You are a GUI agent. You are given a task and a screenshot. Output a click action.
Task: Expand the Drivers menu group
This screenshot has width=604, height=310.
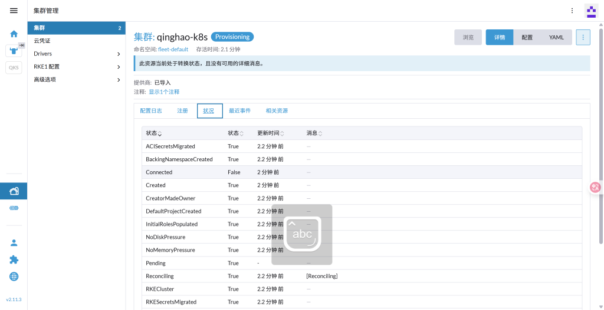77,54
